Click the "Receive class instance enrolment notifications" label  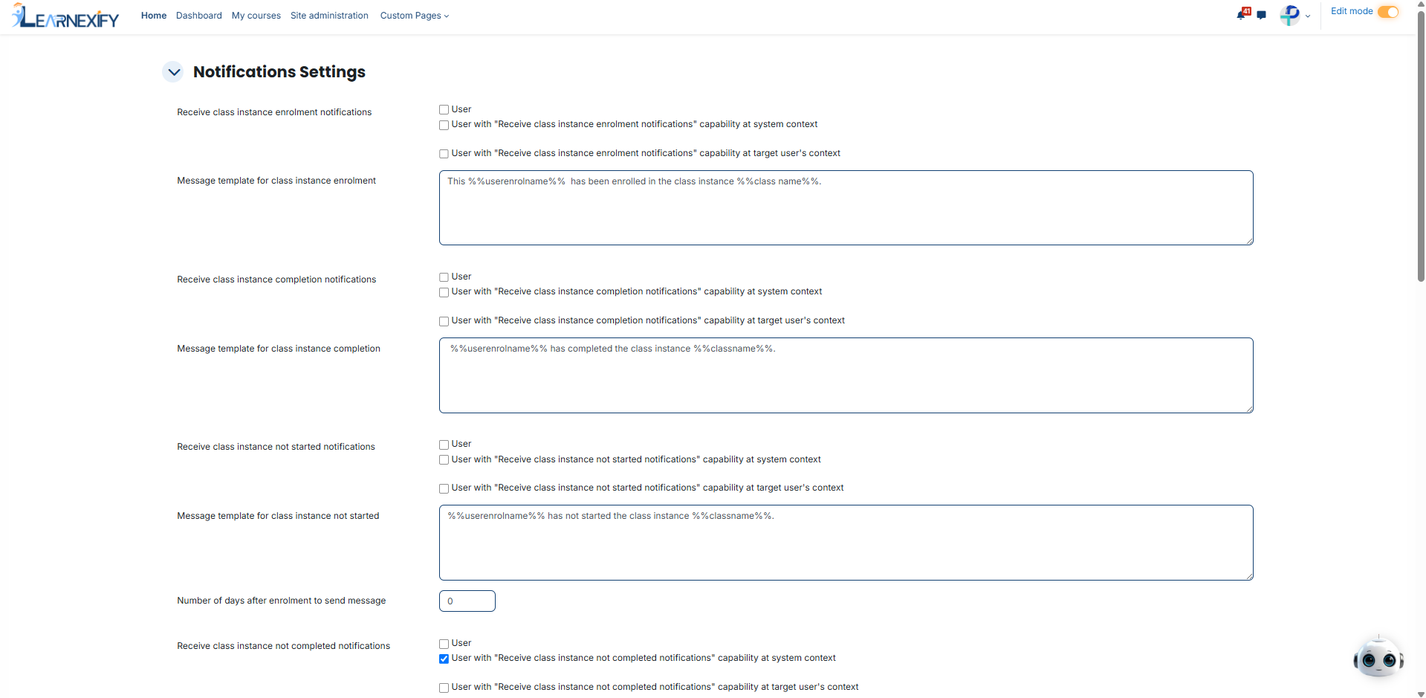[x=274, y=112]
